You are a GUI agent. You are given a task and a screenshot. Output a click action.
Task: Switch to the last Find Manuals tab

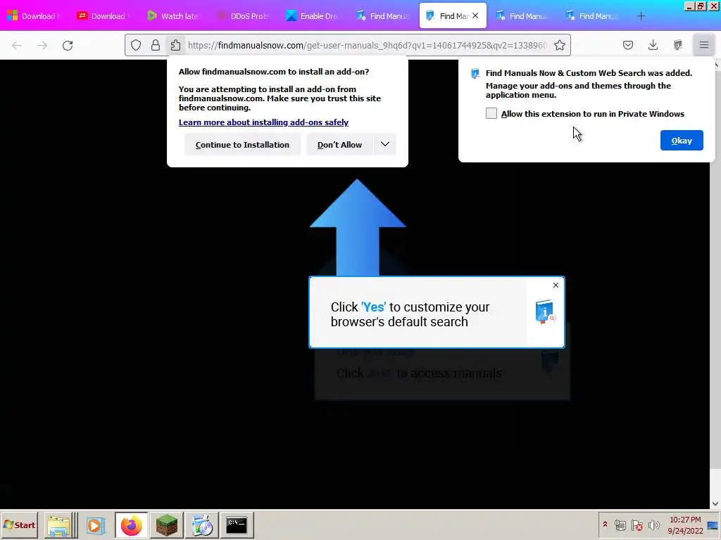coord(592,16)
